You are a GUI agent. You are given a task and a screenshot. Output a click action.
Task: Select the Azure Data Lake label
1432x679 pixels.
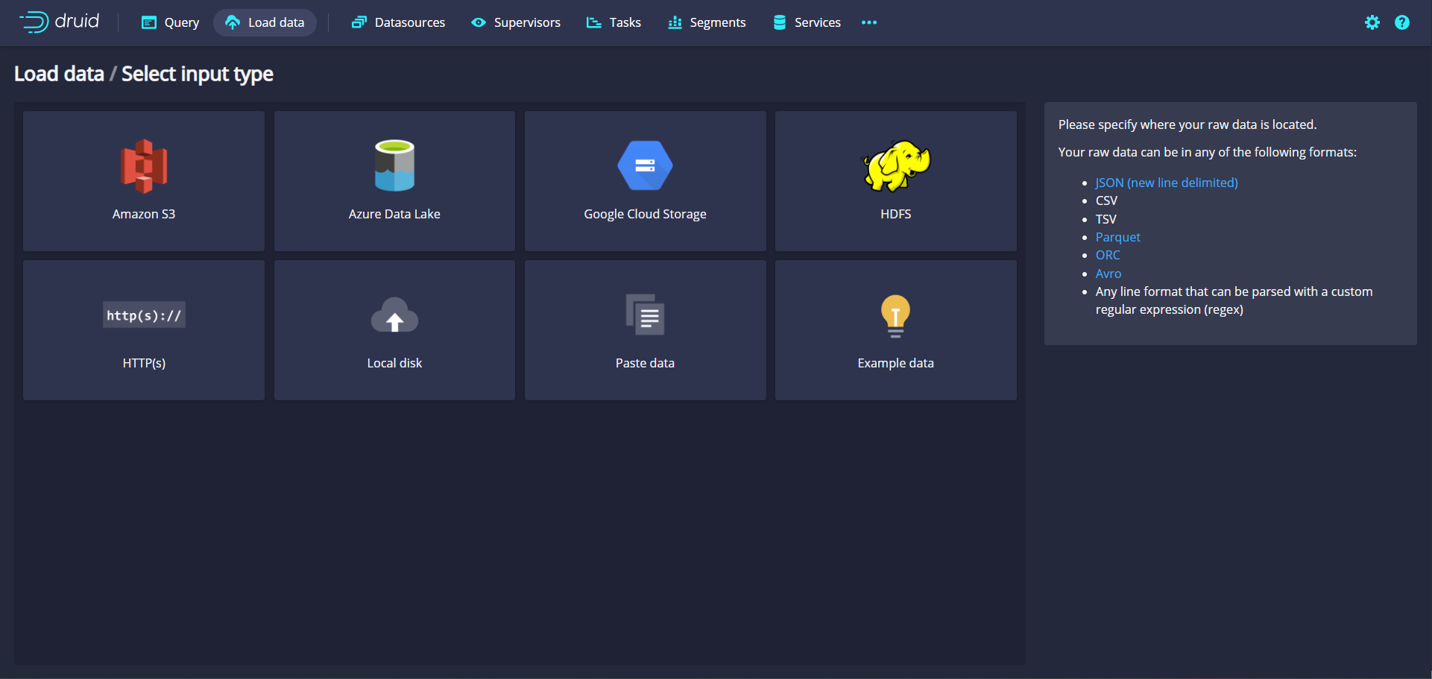(x=394, y=214)
